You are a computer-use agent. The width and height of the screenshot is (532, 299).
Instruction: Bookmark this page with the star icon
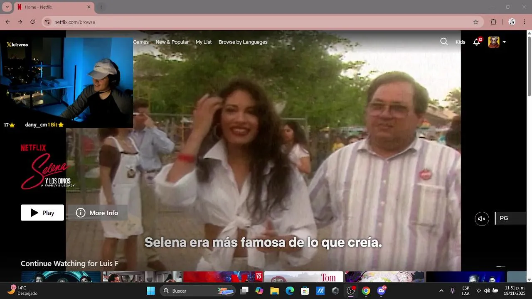pos(476,22)
